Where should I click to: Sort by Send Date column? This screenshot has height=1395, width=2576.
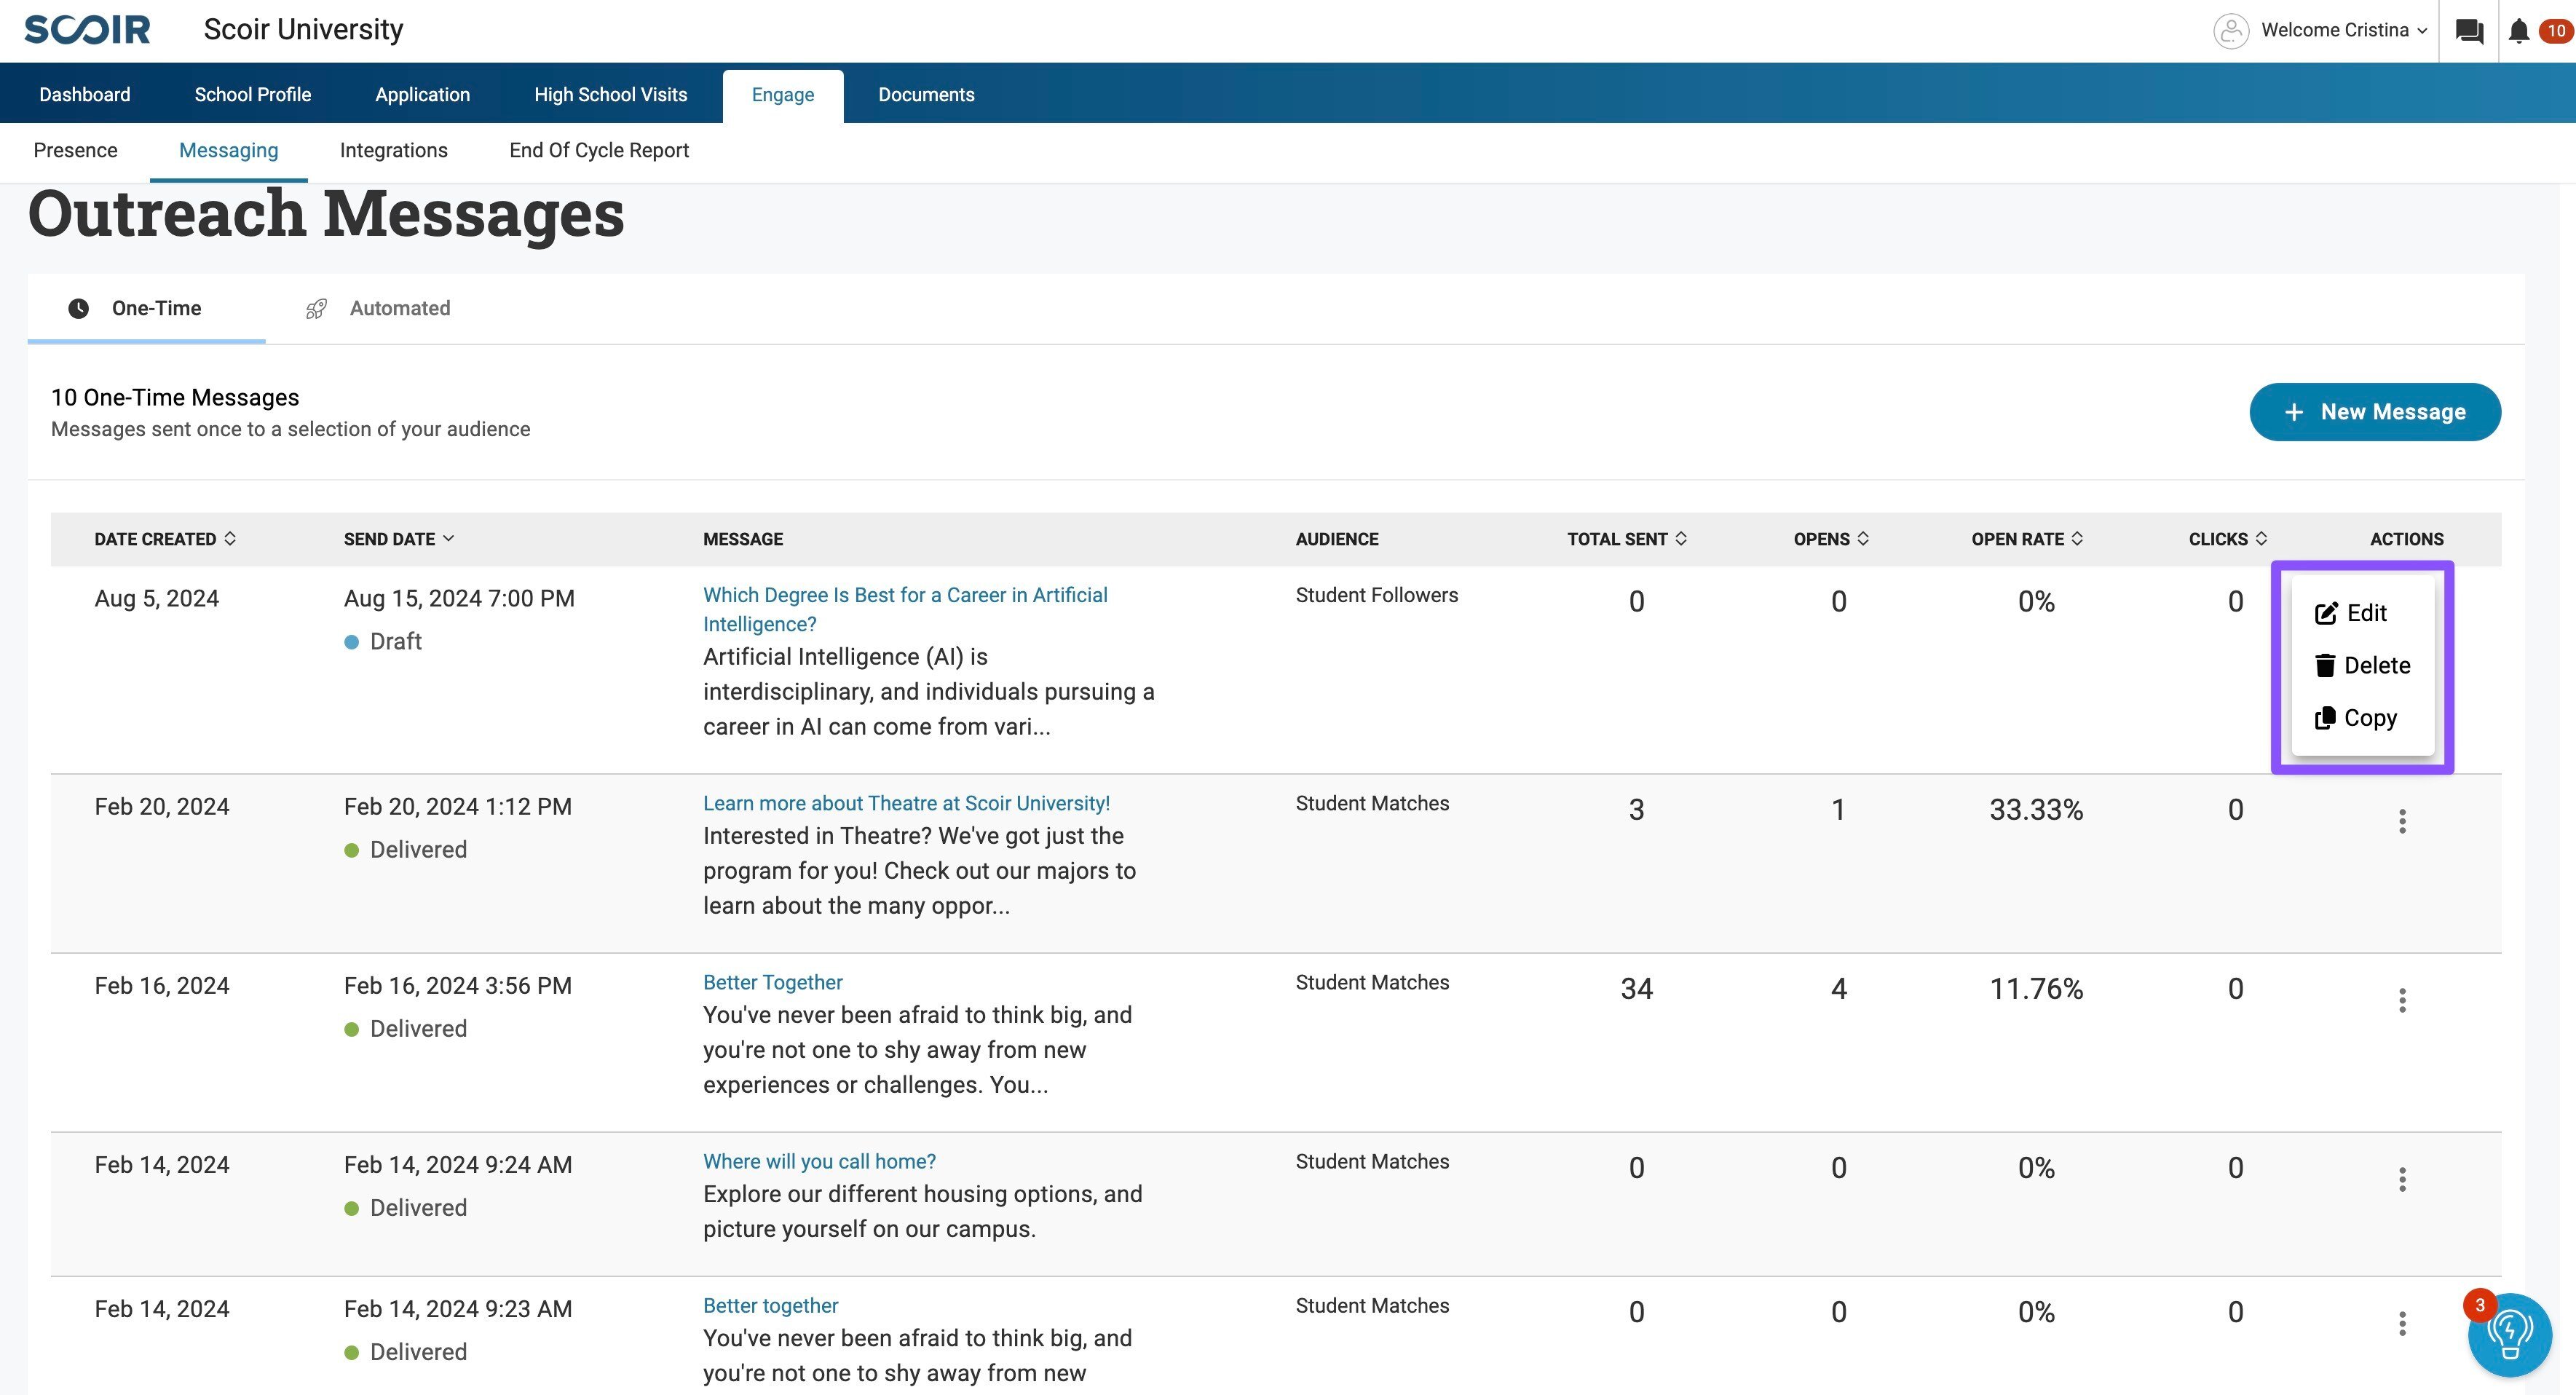(398, 539)
